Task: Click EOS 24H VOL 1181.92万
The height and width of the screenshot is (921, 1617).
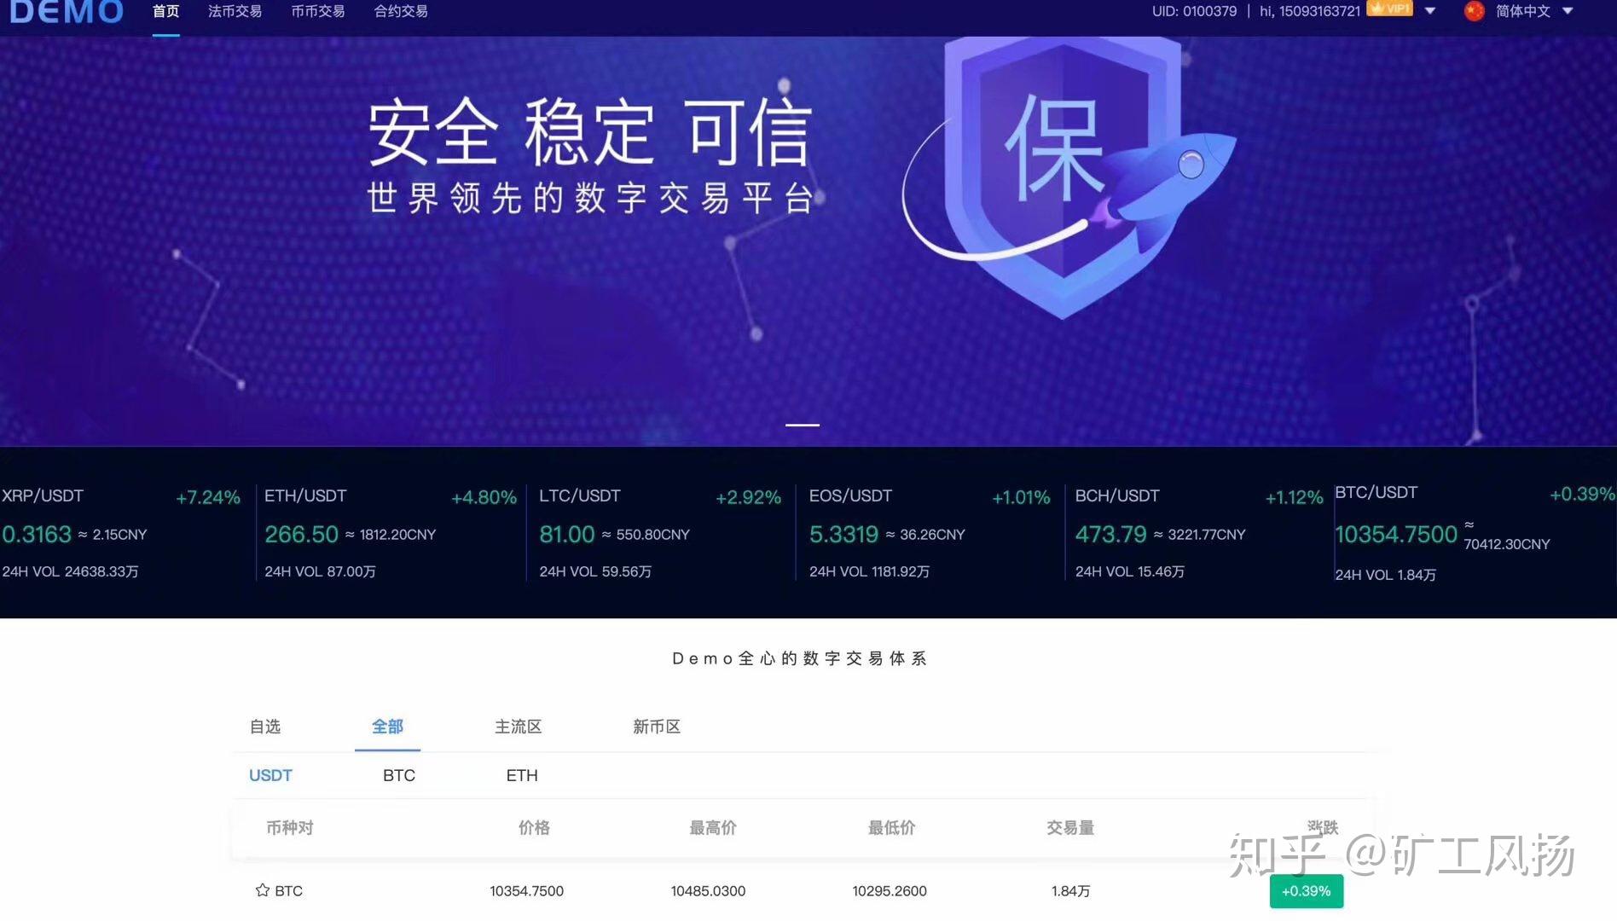Action: click(869, 571)
